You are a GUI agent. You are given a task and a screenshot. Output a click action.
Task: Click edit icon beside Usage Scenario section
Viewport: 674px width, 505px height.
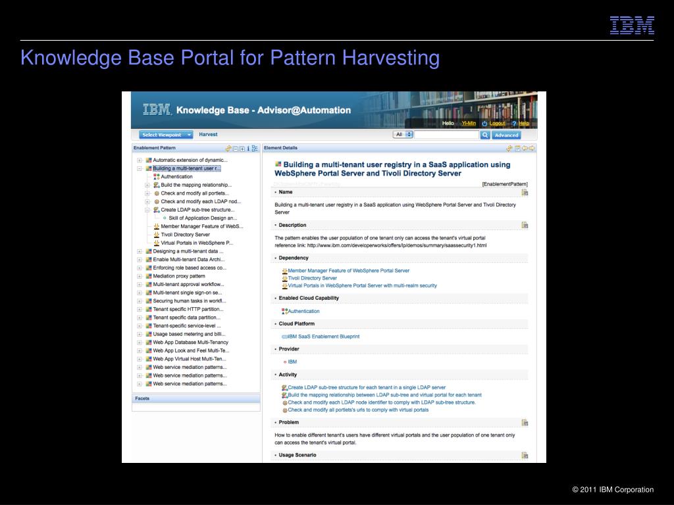(525, 455)
